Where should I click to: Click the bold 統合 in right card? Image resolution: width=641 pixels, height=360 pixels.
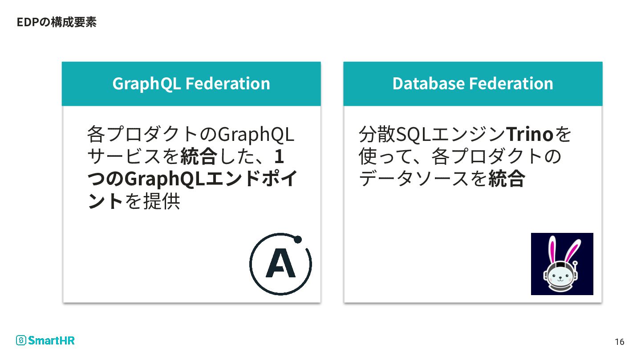(x=507, y=179)
